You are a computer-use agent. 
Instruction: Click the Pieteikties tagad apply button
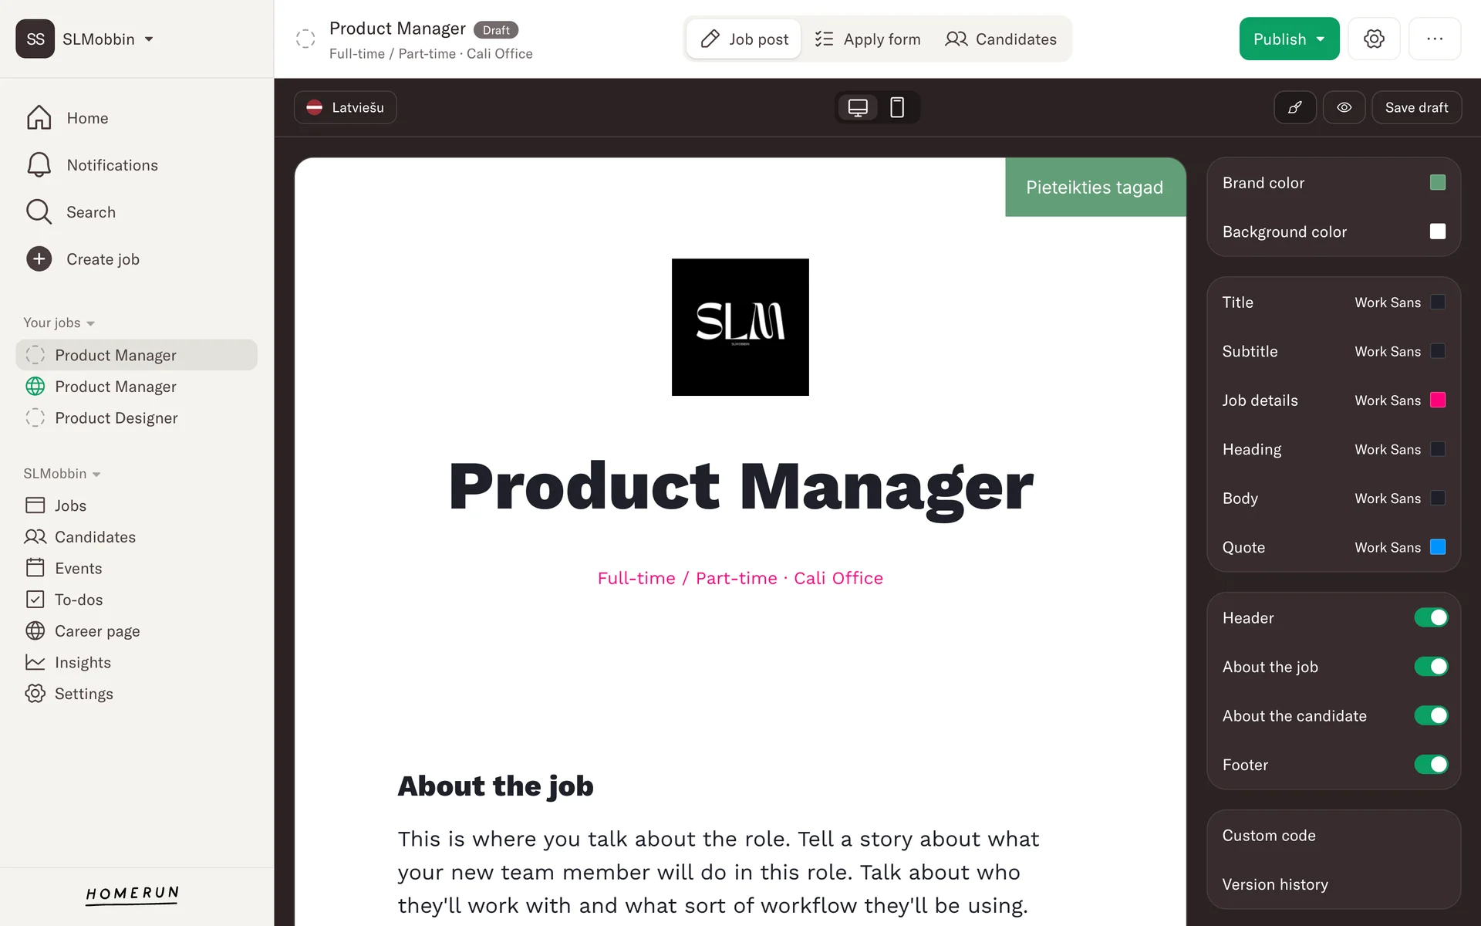pyautogui.click(x=1095, y=188)
